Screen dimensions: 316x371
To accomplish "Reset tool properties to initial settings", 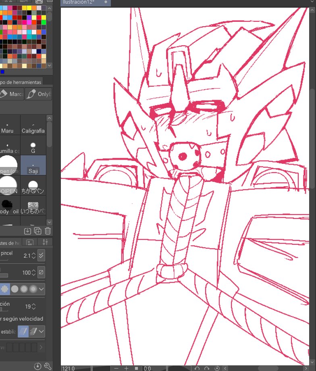I will tap(37, 366).
